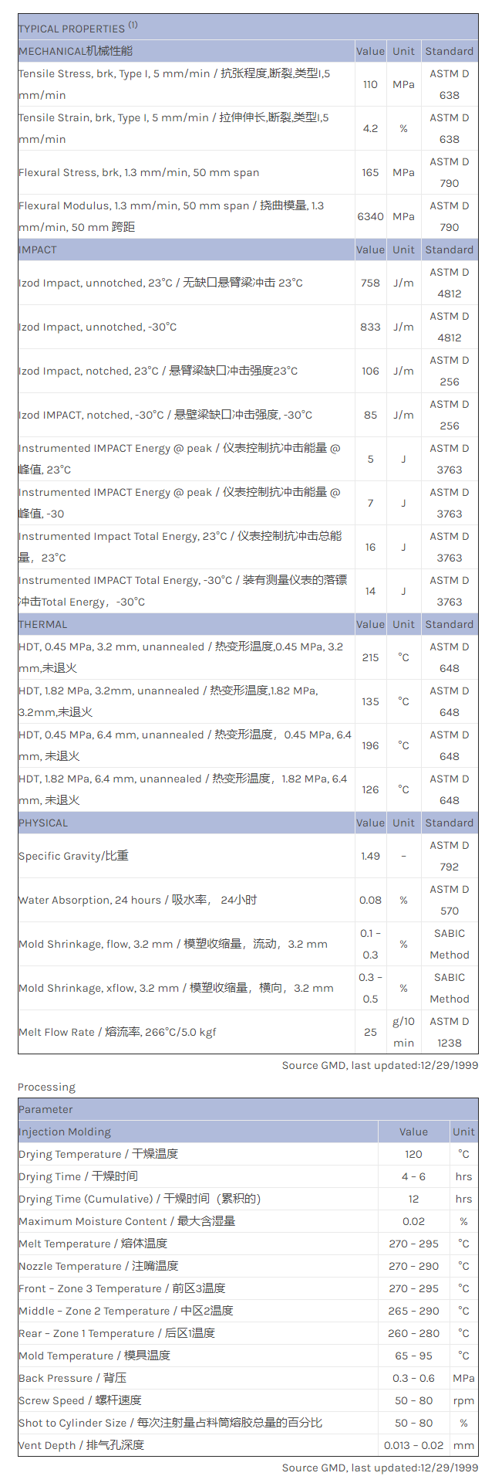Select the Injection Molding column header

pos(65,1132)
